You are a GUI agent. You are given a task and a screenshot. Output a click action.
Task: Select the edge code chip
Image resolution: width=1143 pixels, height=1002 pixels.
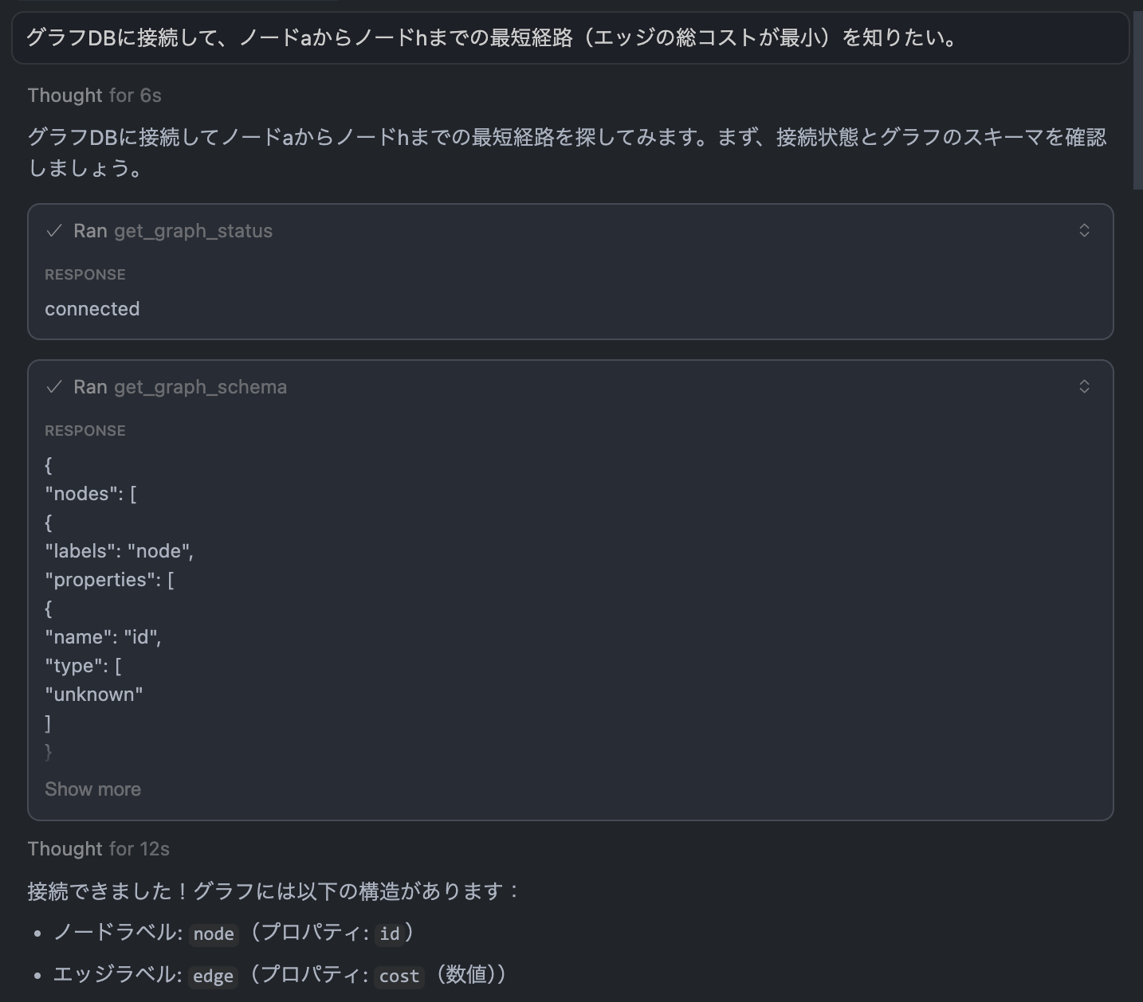[x=213, y=977]
